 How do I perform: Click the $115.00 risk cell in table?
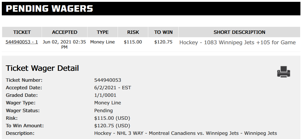pyautogui.click(x=133, y=42)
